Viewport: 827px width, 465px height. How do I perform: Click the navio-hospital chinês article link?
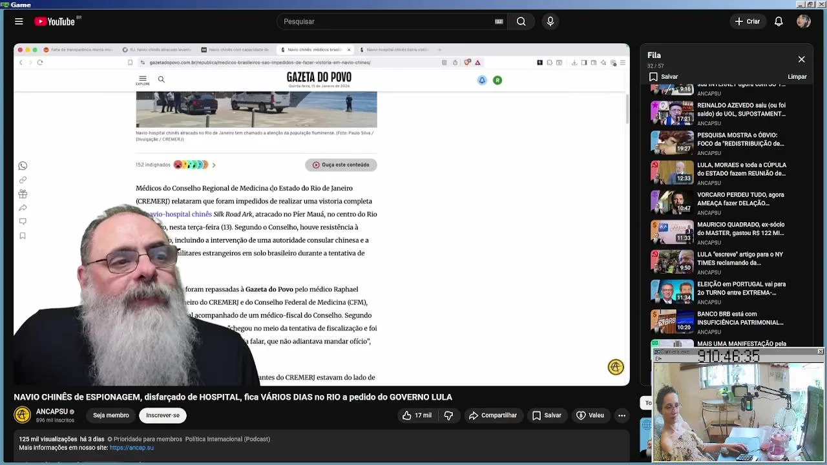180,214
